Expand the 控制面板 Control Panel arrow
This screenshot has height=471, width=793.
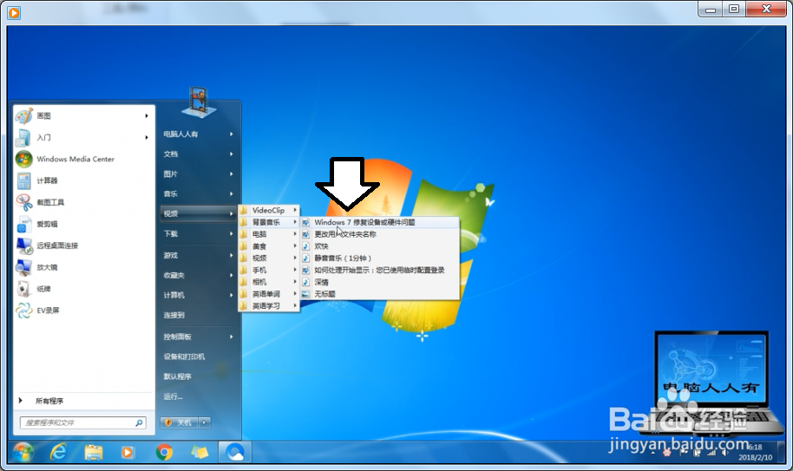[x=231, y=337]
